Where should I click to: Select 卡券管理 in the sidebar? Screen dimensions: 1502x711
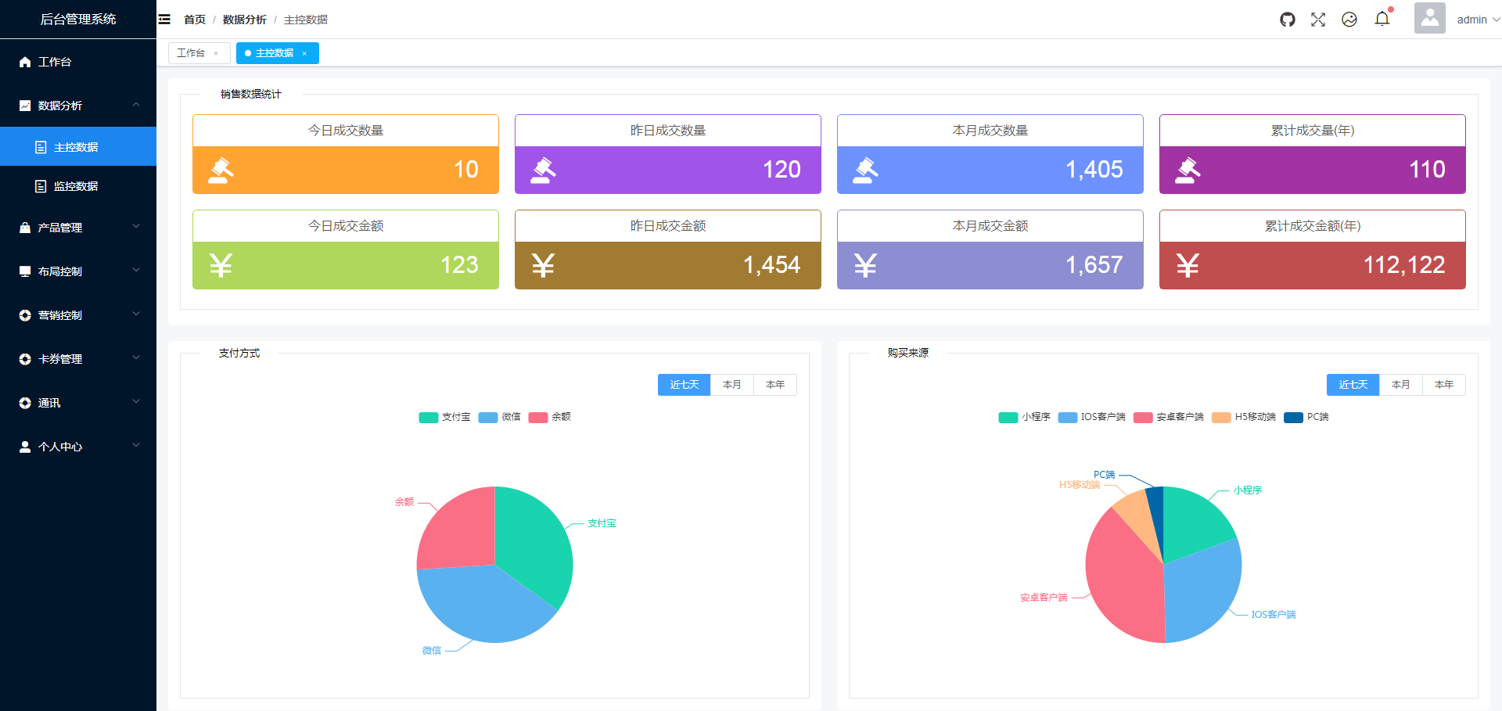tap(60, 359)
